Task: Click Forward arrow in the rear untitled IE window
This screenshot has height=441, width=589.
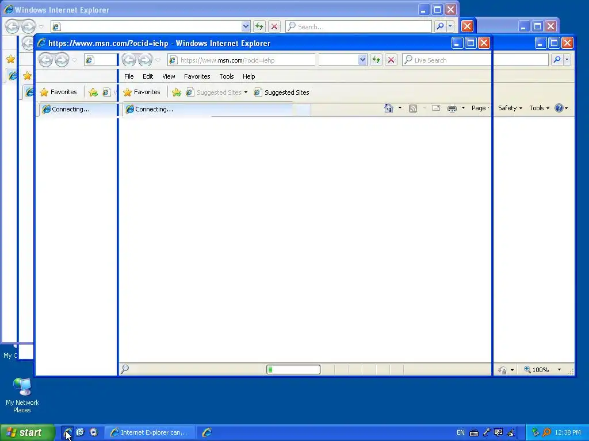Action: point(29,26)
